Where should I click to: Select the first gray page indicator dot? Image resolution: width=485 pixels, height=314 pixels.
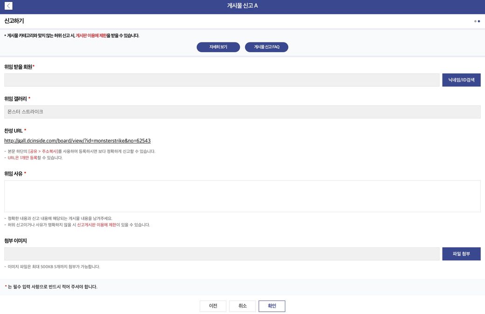coord(475,21)
